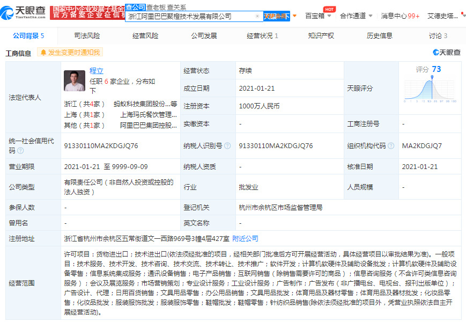The width and height of the screenshot is (466, 322).
Task: Select the 经营状态 value 存续
Action: pyautogui.click(x=245, y=71)
